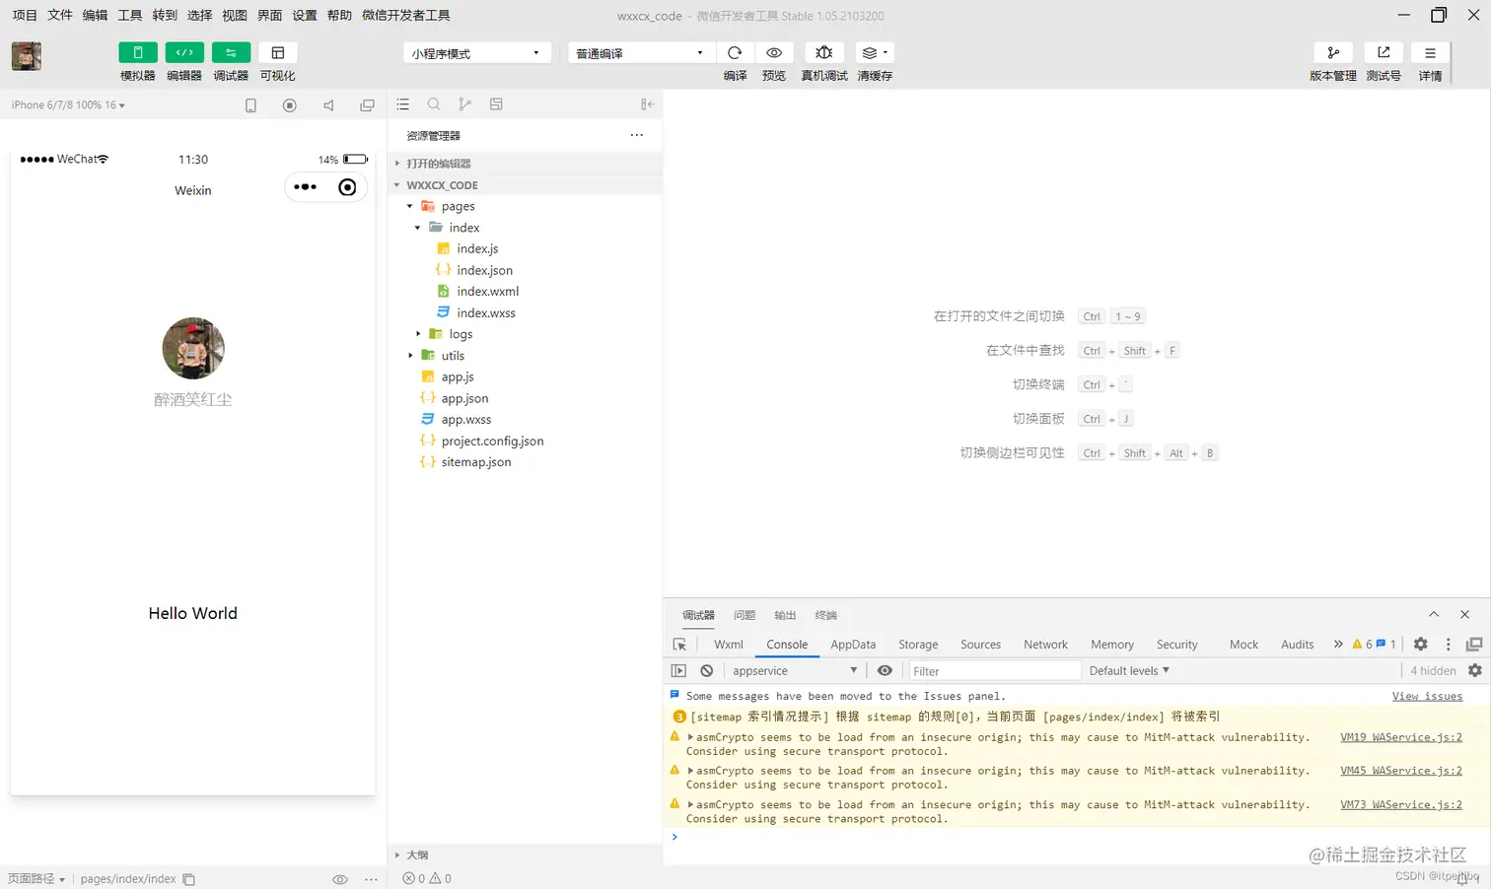Click the explorer list icon
The image size is (1491, 889).
click(x=403, y=104)
